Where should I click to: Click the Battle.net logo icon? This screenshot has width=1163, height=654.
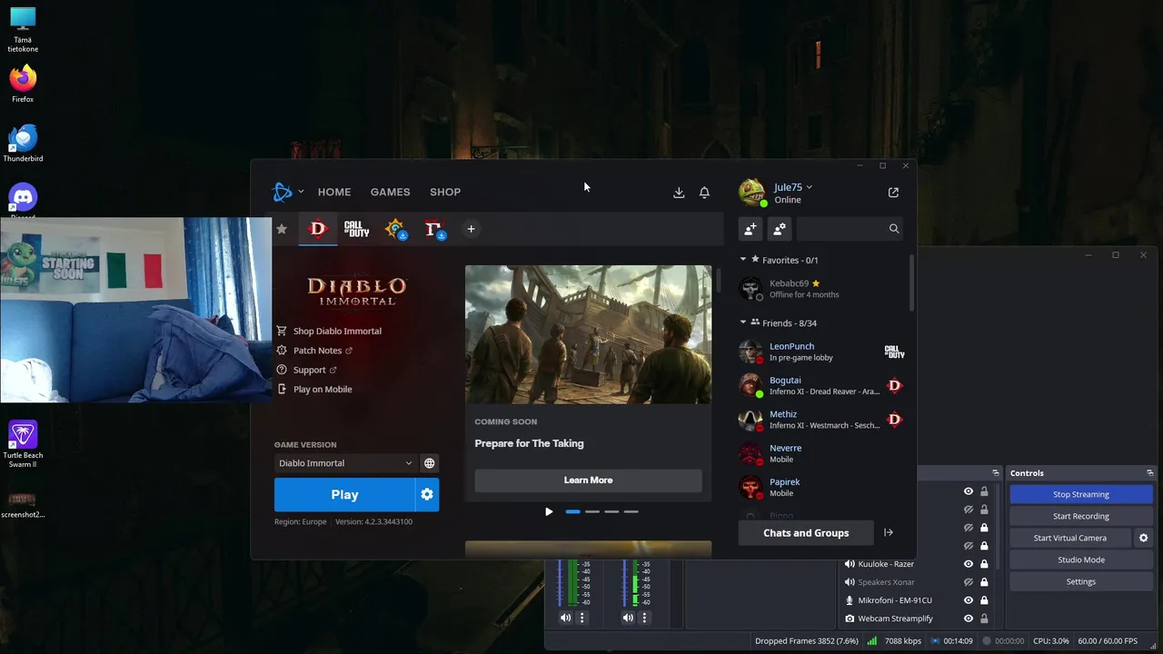pos(283,192)
